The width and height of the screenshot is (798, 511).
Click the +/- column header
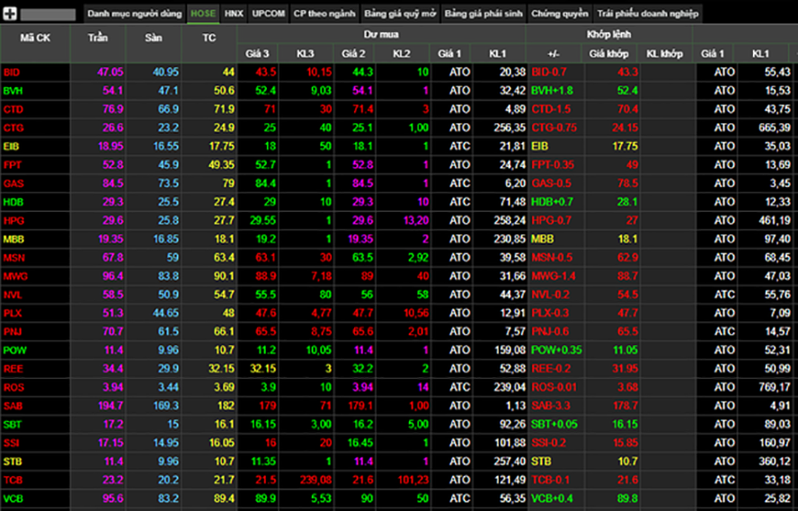coord(552,53)
